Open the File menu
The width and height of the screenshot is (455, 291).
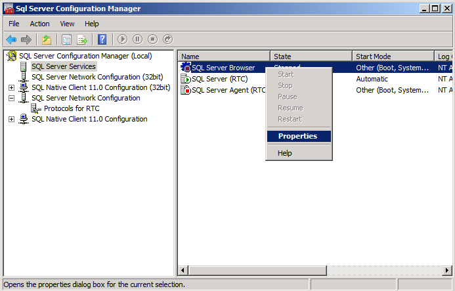(14, 24)
